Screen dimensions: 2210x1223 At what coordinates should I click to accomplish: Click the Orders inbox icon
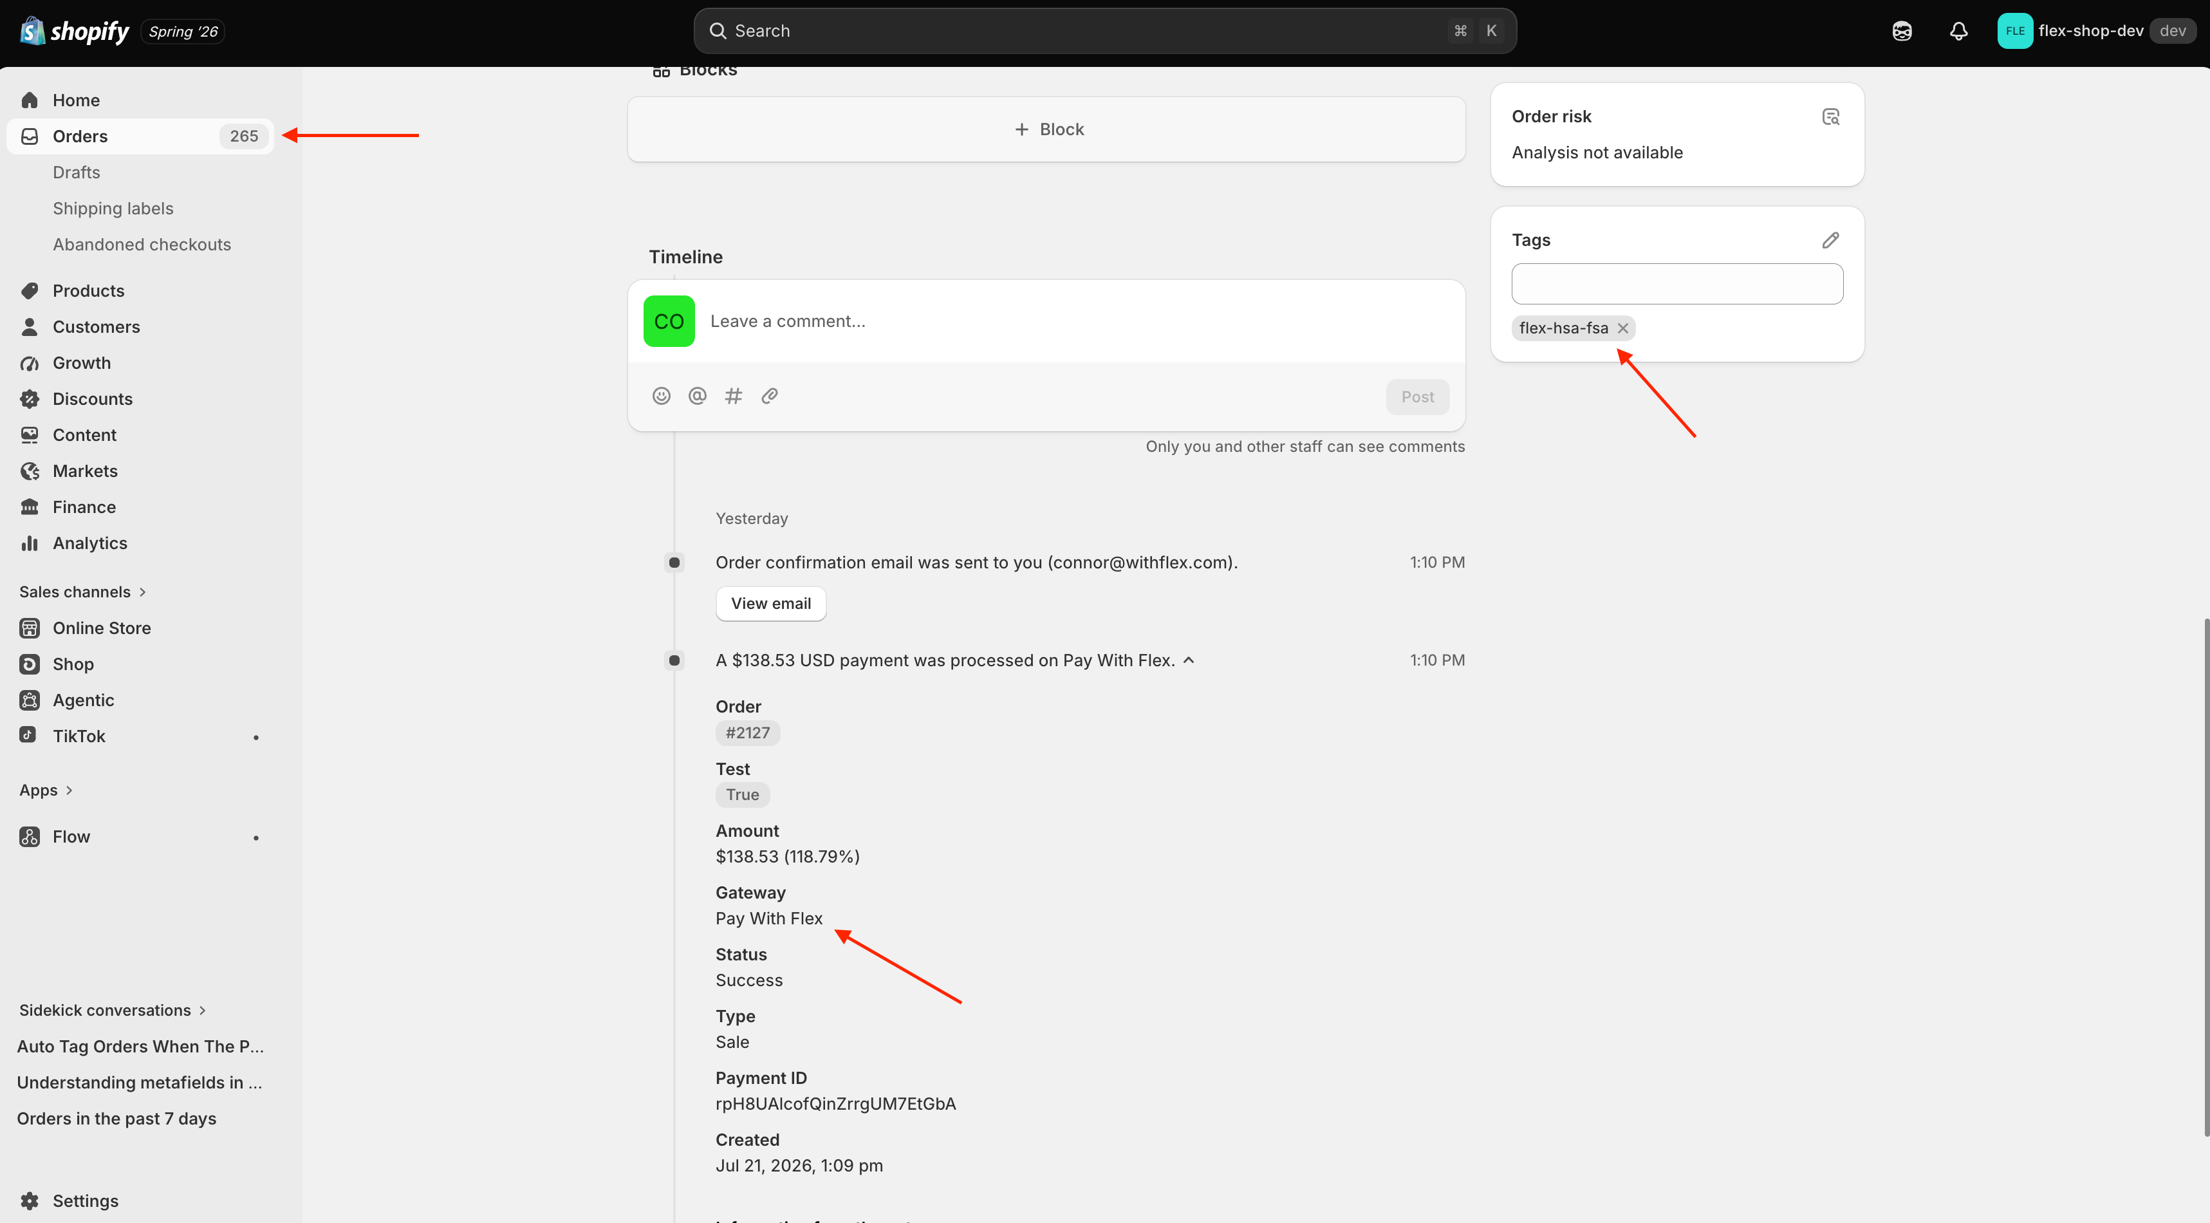[30, 136]
